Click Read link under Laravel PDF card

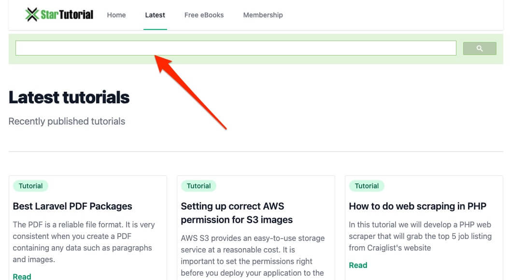pos(22,276)
